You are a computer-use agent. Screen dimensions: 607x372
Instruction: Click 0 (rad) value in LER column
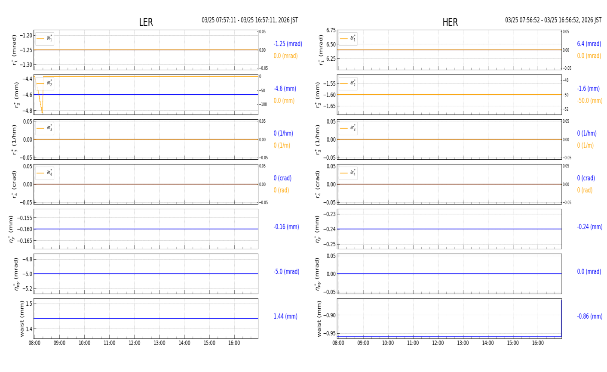tap(281, 190)
